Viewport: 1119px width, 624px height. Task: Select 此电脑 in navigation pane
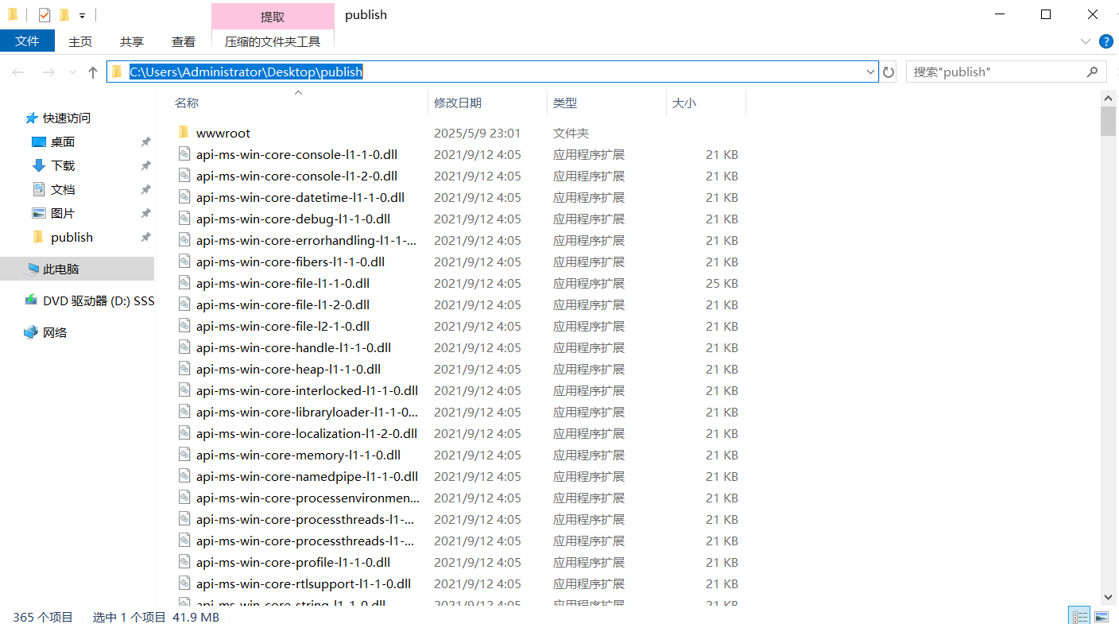[x=61, y=269]
